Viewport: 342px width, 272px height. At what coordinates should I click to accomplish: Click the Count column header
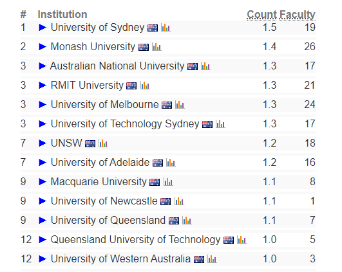[x=261, y=15]
